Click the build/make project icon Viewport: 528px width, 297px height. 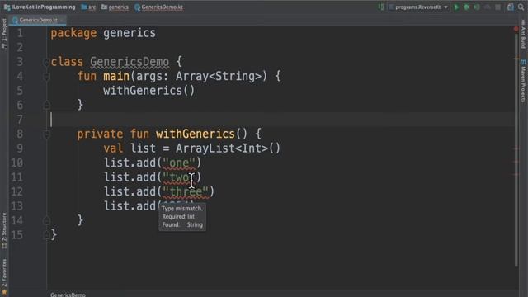(381, 7)
